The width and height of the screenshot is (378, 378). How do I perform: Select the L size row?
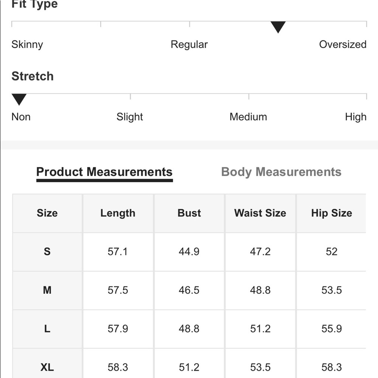click(47, 329)
